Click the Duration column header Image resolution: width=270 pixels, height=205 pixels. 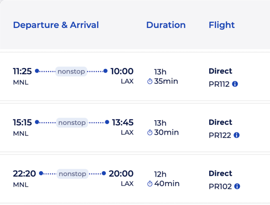[166, 25]
